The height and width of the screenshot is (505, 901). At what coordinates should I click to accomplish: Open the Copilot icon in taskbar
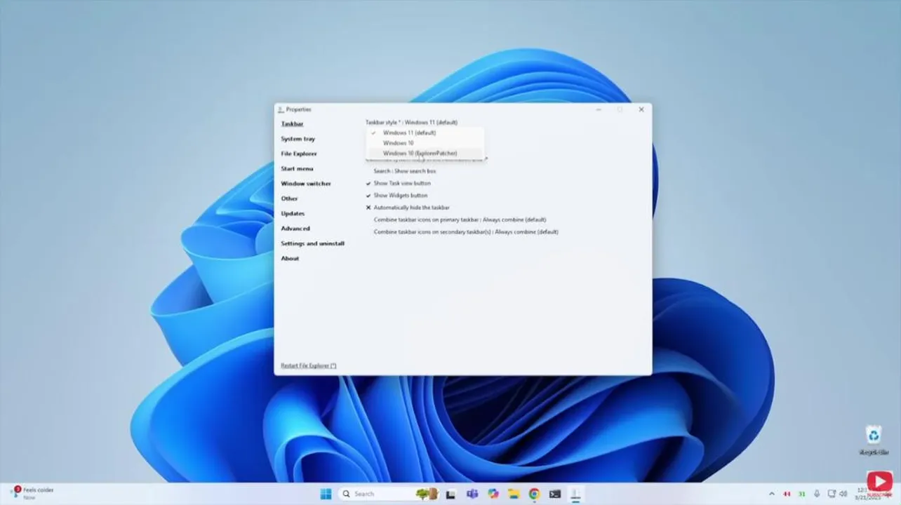pyautogui.click(x=493, y=494)
